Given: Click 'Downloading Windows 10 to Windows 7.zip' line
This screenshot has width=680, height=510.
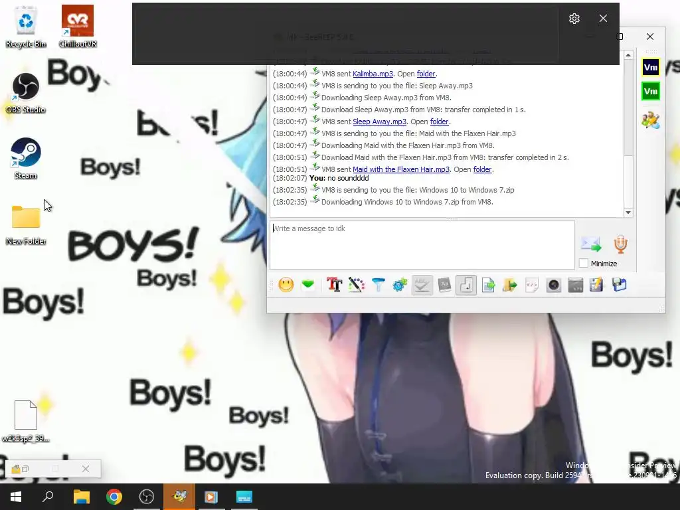Looking at the screenshot, I should [407, 202].
